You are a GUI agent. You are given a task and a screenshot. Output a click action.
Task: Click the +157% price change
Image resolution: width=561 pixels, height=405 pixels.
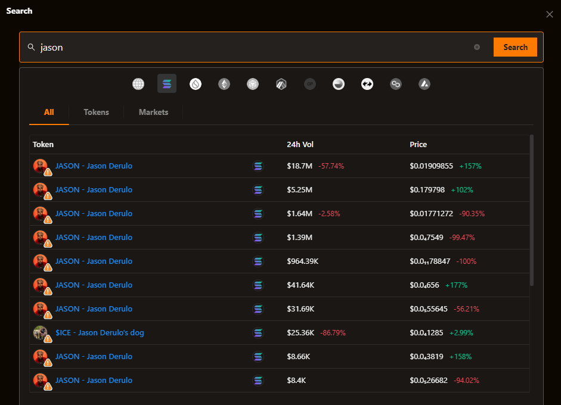470,166
